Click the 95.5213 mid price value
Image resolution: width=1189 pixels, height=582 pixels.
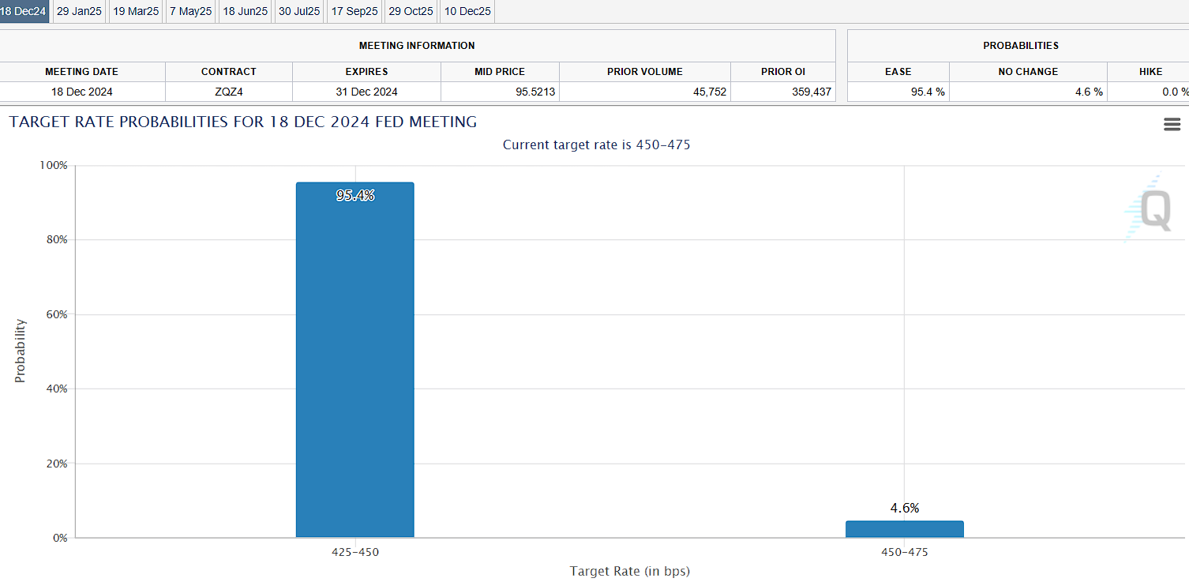(x=535, y=92)
